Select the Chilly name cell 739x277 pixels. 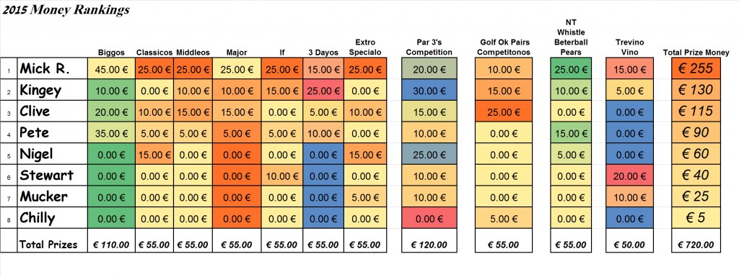52,218
